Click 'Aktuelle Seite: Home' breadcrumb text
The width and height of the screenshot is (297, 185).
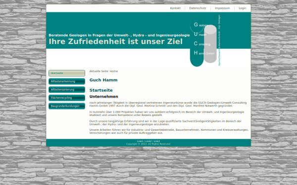103,71
